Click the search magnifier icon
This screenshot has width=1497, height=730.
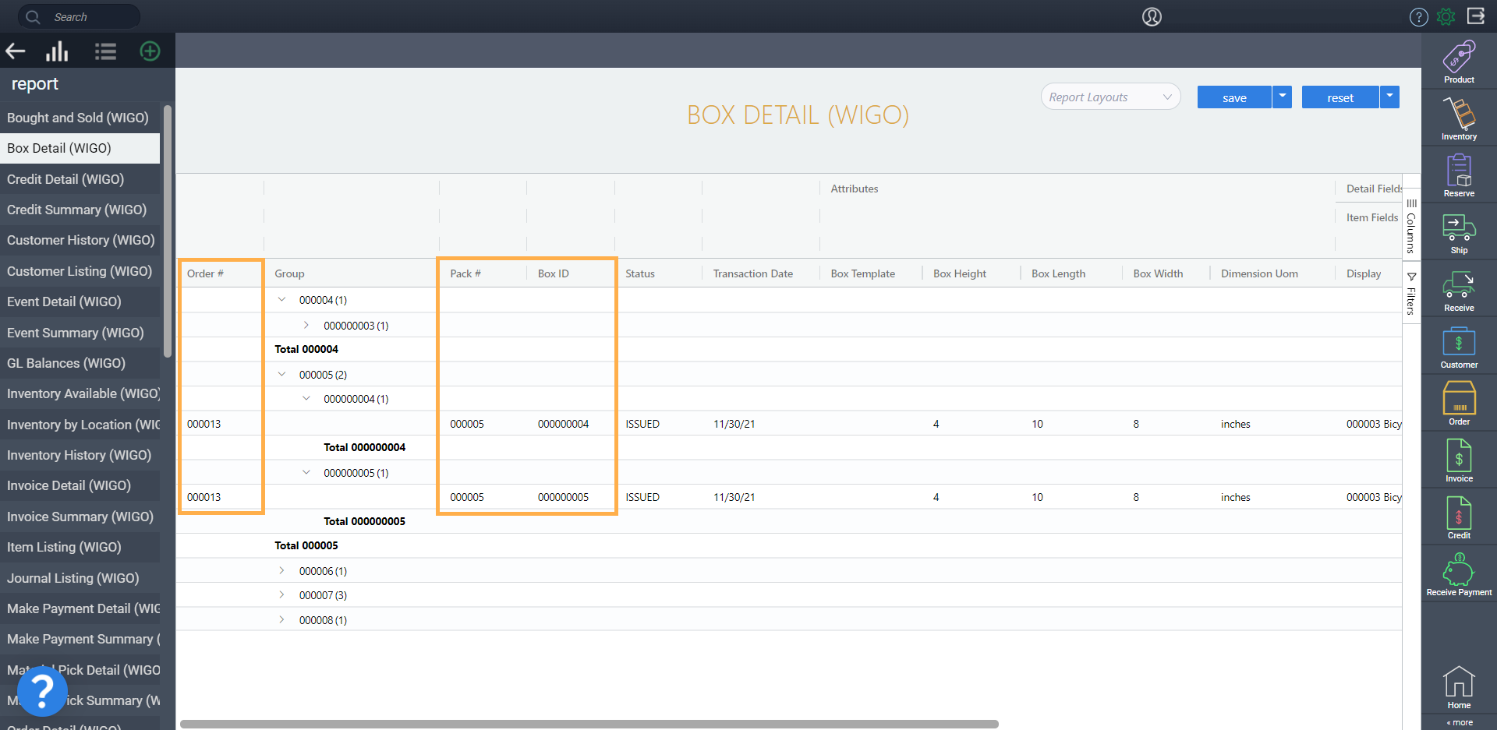(x=33, y=16)
